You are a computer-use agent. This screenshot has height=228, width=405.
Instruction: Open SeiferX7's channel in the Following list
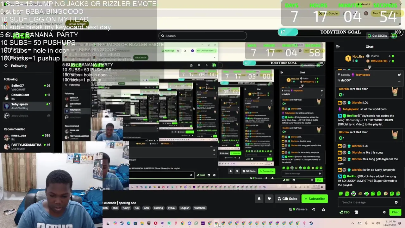tap(27, 87)
